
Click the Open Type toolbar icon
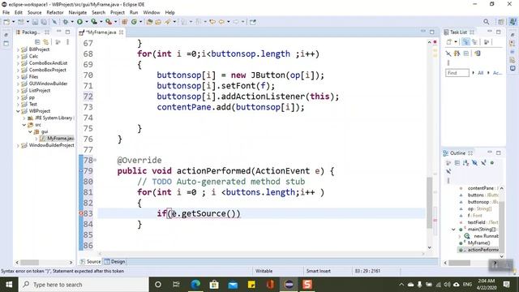(149, 22)
